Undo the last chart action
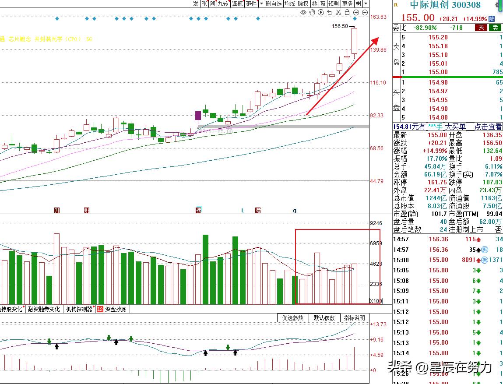503x384 pixels. [330, 13]
